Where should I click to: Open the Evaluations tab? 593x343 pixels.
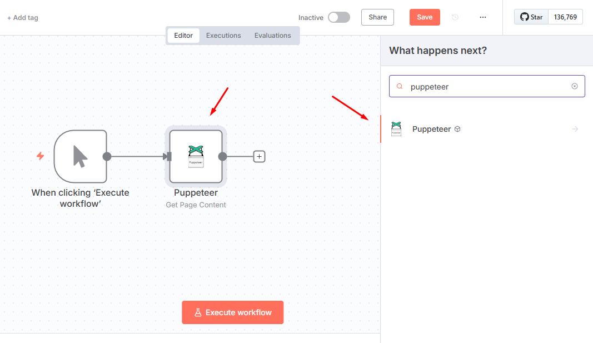click(x=273, y=36)
